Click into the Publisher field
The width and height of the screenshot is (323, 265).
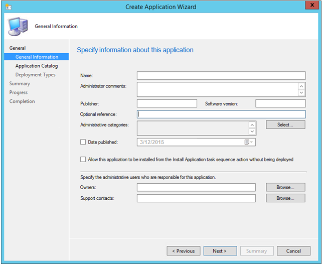coord(167,103)
